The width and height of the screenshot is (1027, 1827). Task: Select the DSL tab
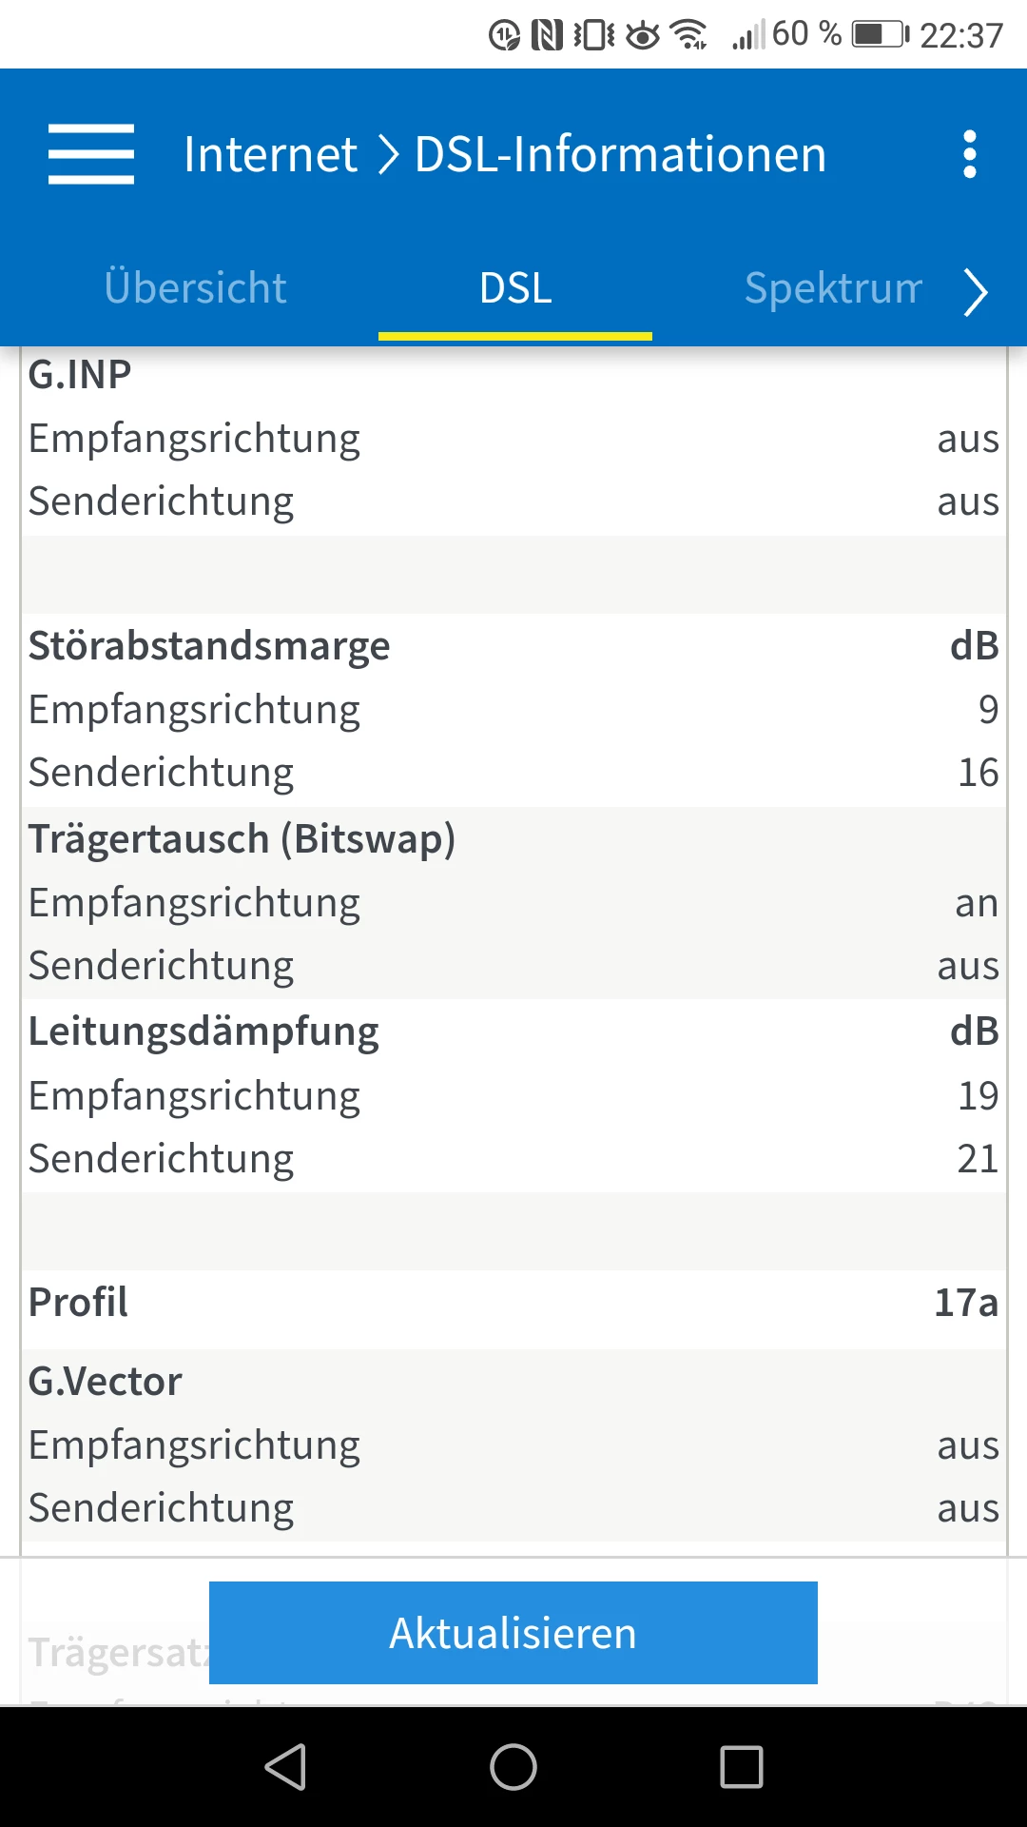tap(515, 287)
